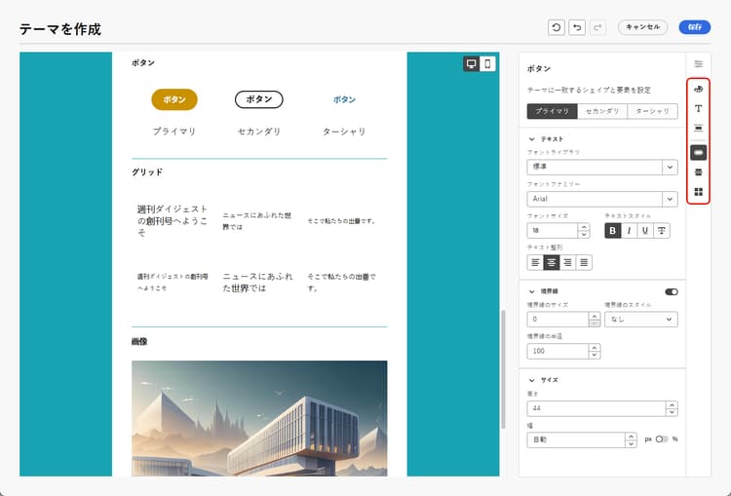Open the grid settings panel icon

[x=698, y=192]
